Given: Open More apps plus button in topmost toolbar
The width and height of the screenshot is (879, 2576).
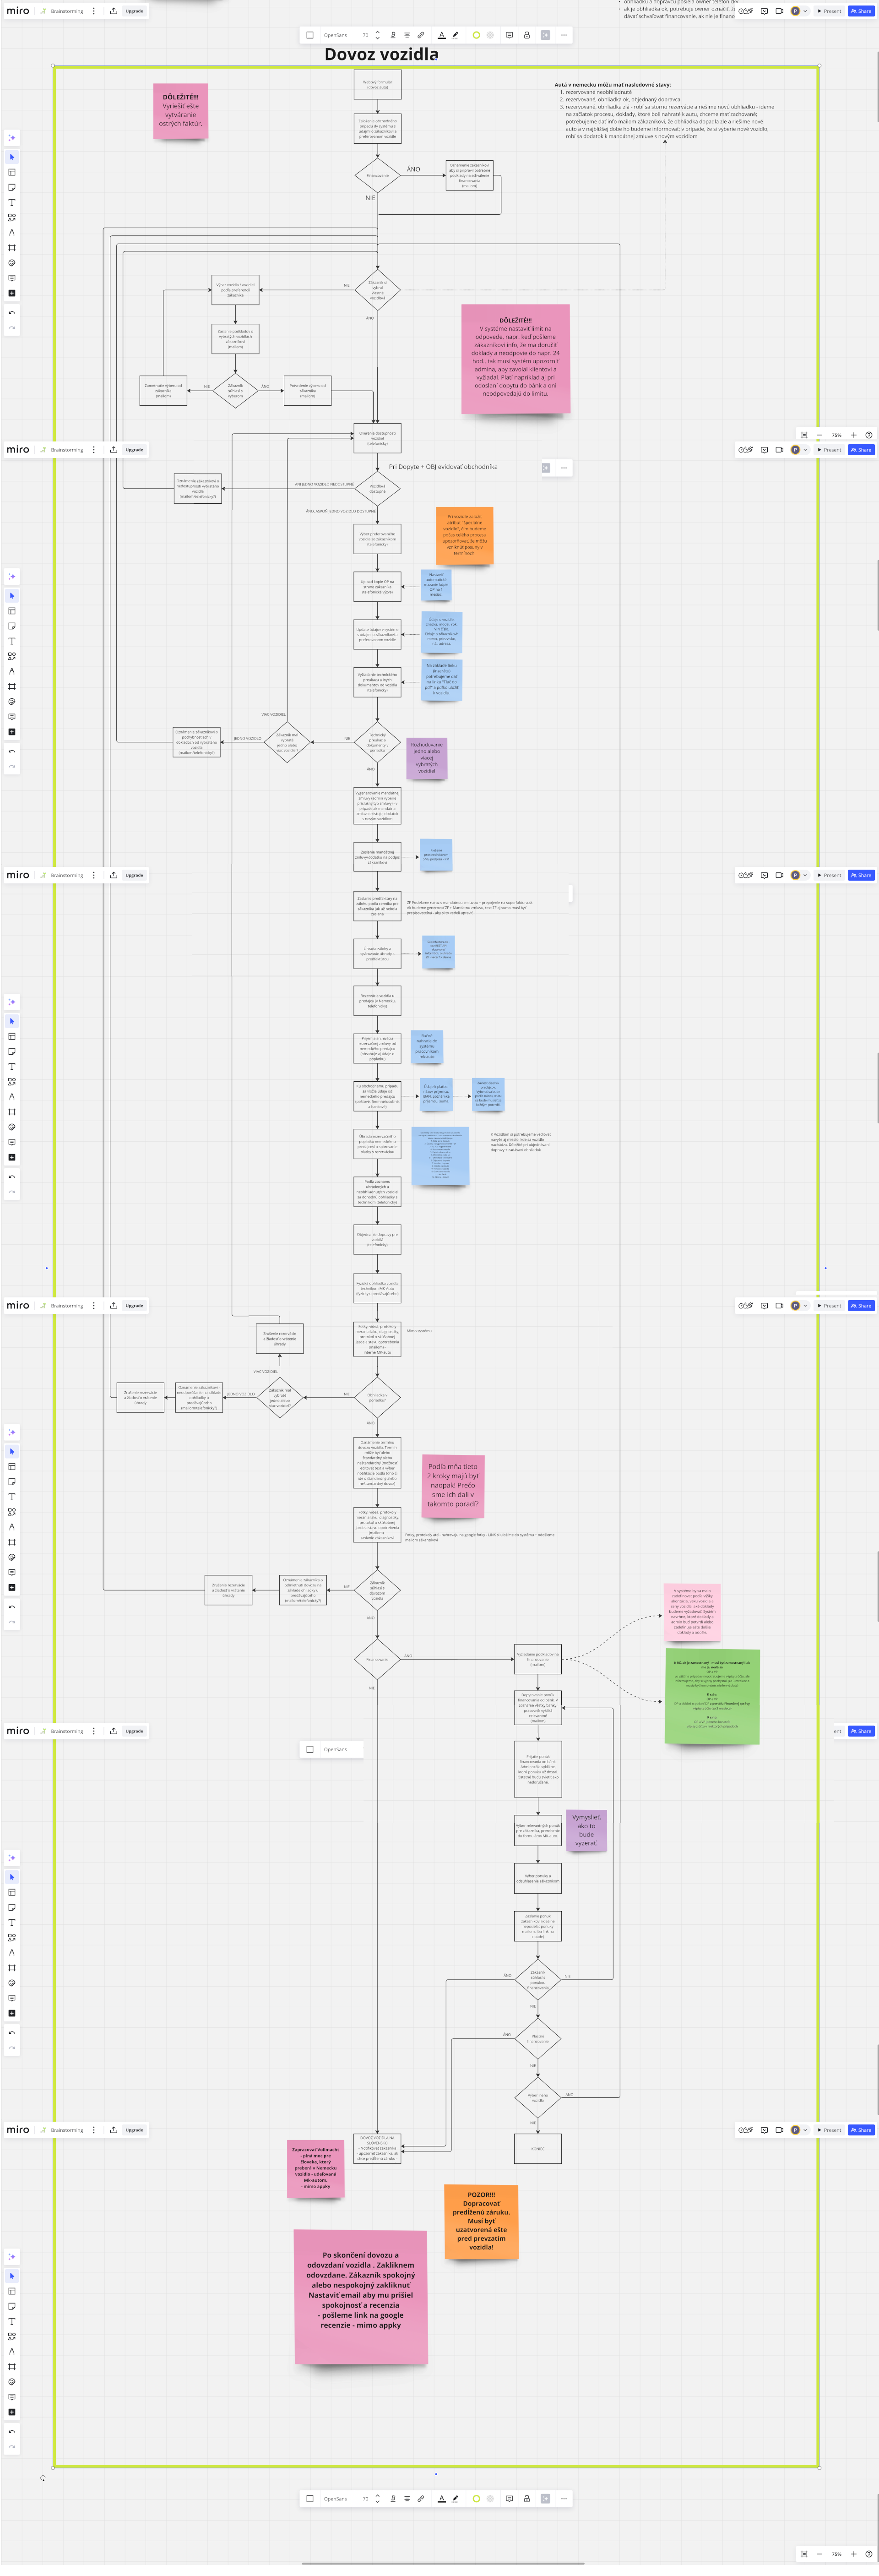Looking at the screenshot, I should coord(12,293).
